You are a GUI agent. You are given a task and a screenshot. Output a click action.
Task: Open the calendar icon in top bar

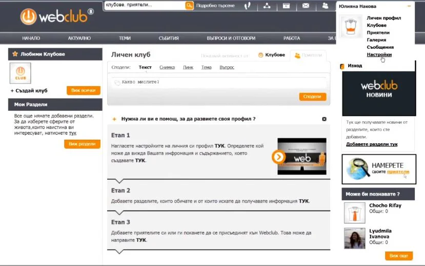[286, 6]
